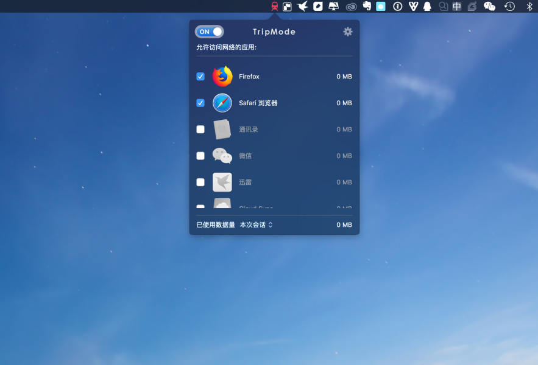538x365 pixels.
Task: Open Creative Cloud menu bar icon
Action: 351,7
